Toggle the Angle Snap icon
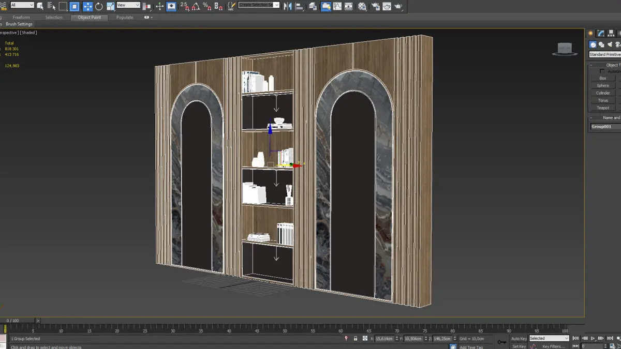 pos(196,7)
